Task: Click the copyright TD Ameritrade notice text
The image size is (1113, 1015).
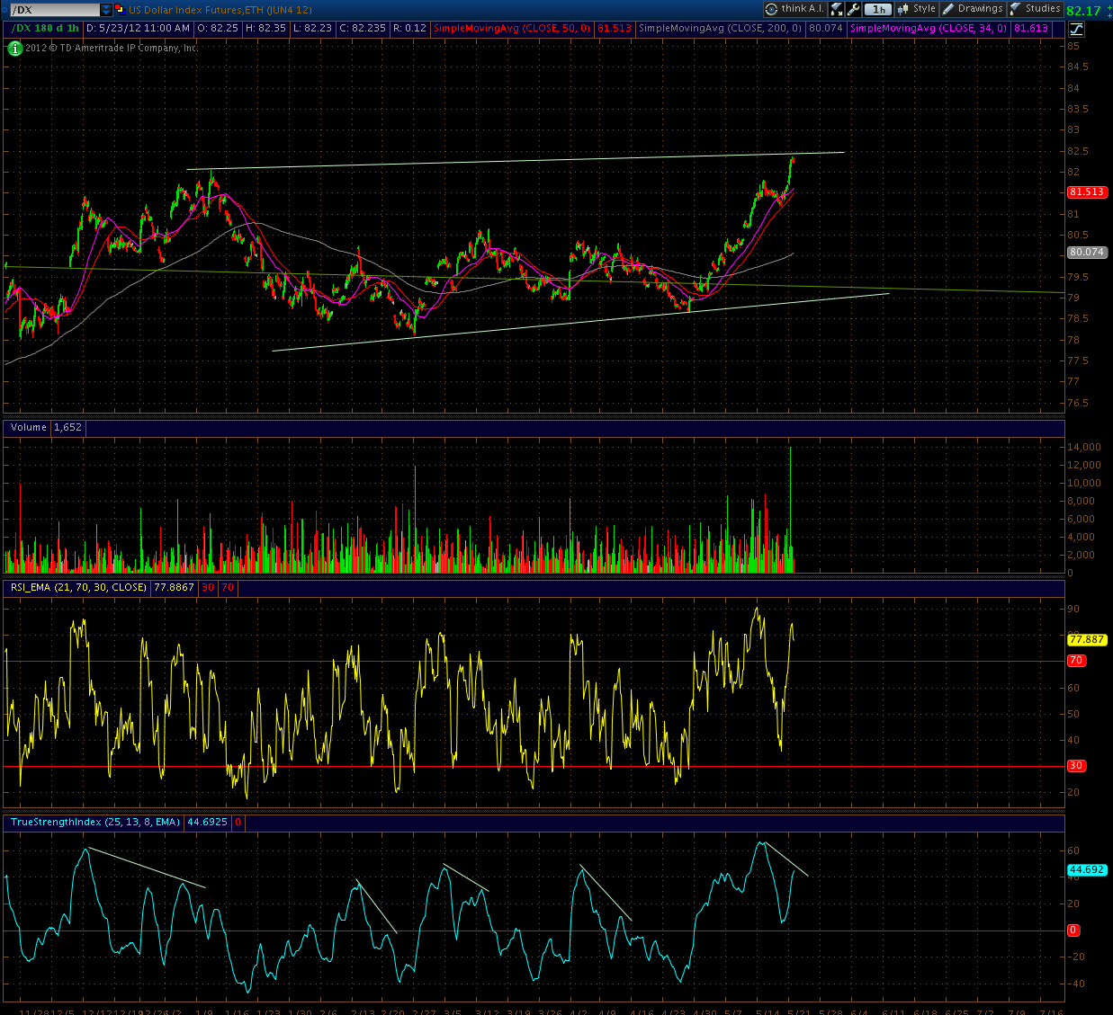Action: [112, 48]
